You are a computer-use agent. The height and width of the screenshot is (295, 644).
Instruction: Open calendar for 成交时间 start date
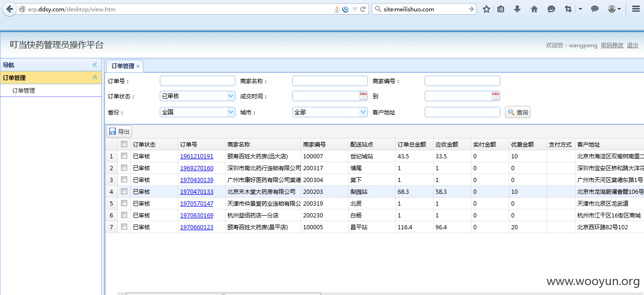coord(363,96)
